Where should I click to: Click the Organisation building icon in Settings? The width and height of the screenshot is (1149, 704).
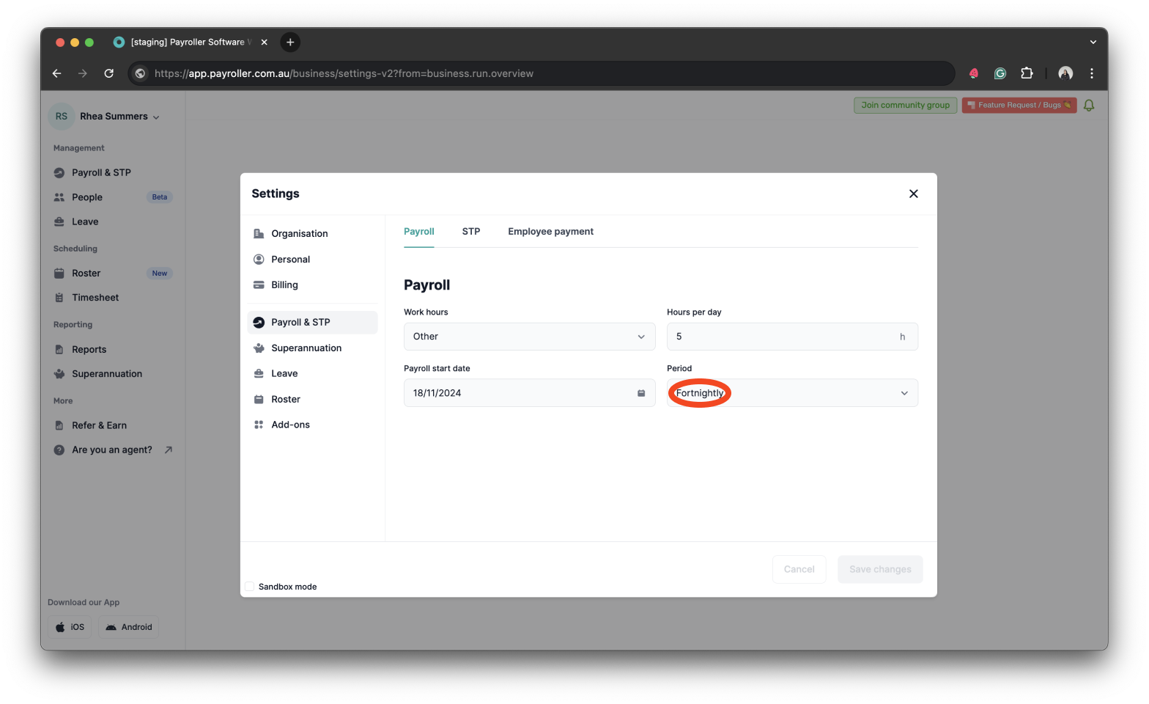point(259,234)
